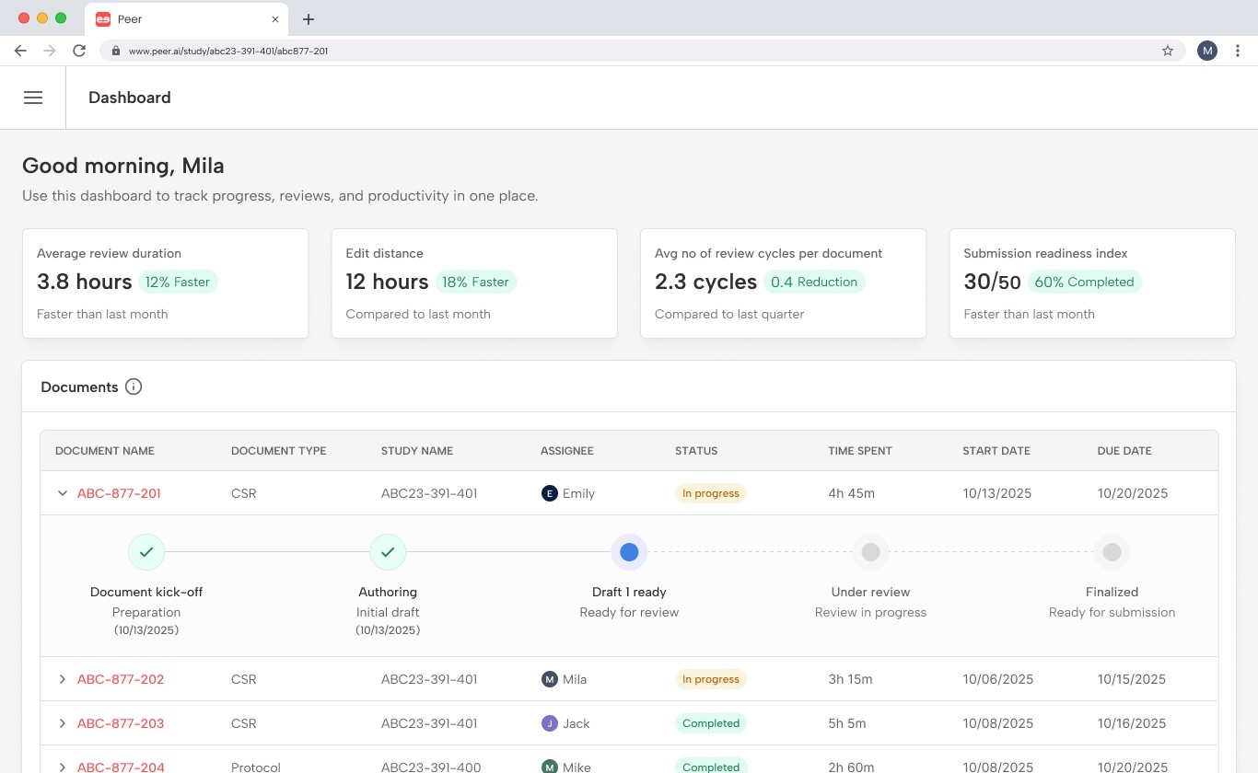
Task: Open the ABC-877-201 document link
Action: [x=119, y=493]
